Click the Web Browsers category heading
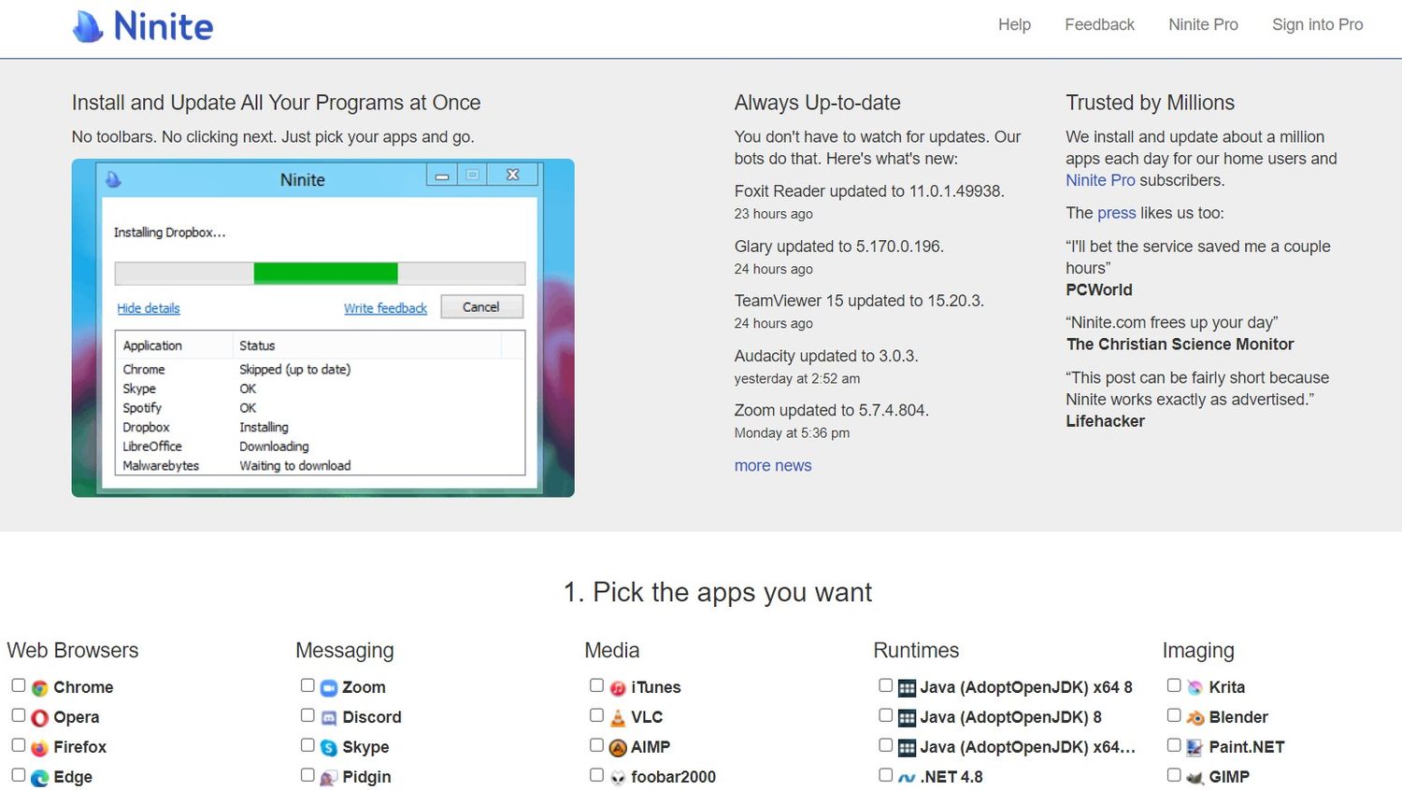The height and width of the screenshot is (790, 1402). click(73, 651)
